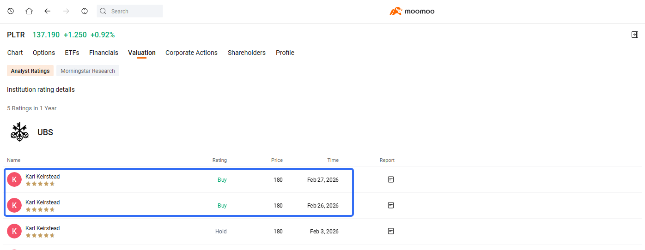Open the Shareholders tab
The image size is (645, 250).
tap(247, 53)
